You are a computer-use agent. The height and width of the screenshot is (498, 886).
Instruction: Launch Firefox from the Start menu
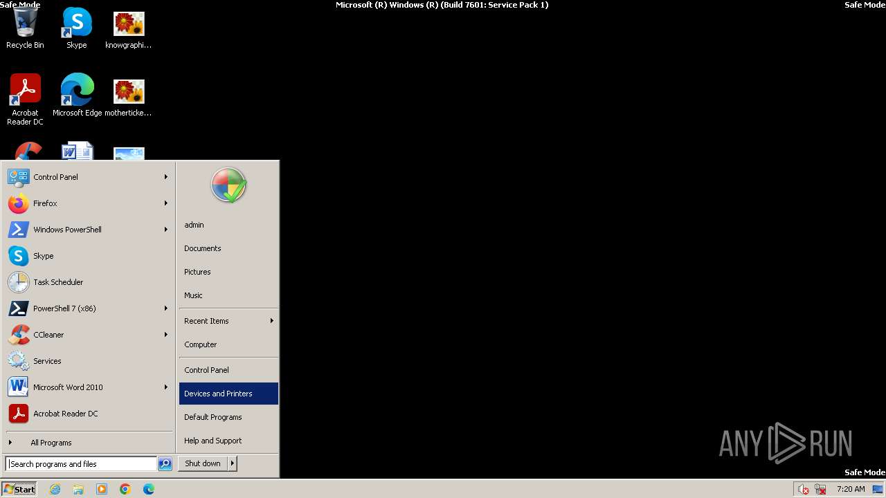88,203
